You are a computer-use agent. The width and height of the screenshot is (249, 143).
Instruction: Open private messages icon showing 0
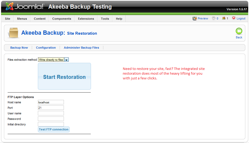point(214,18)
